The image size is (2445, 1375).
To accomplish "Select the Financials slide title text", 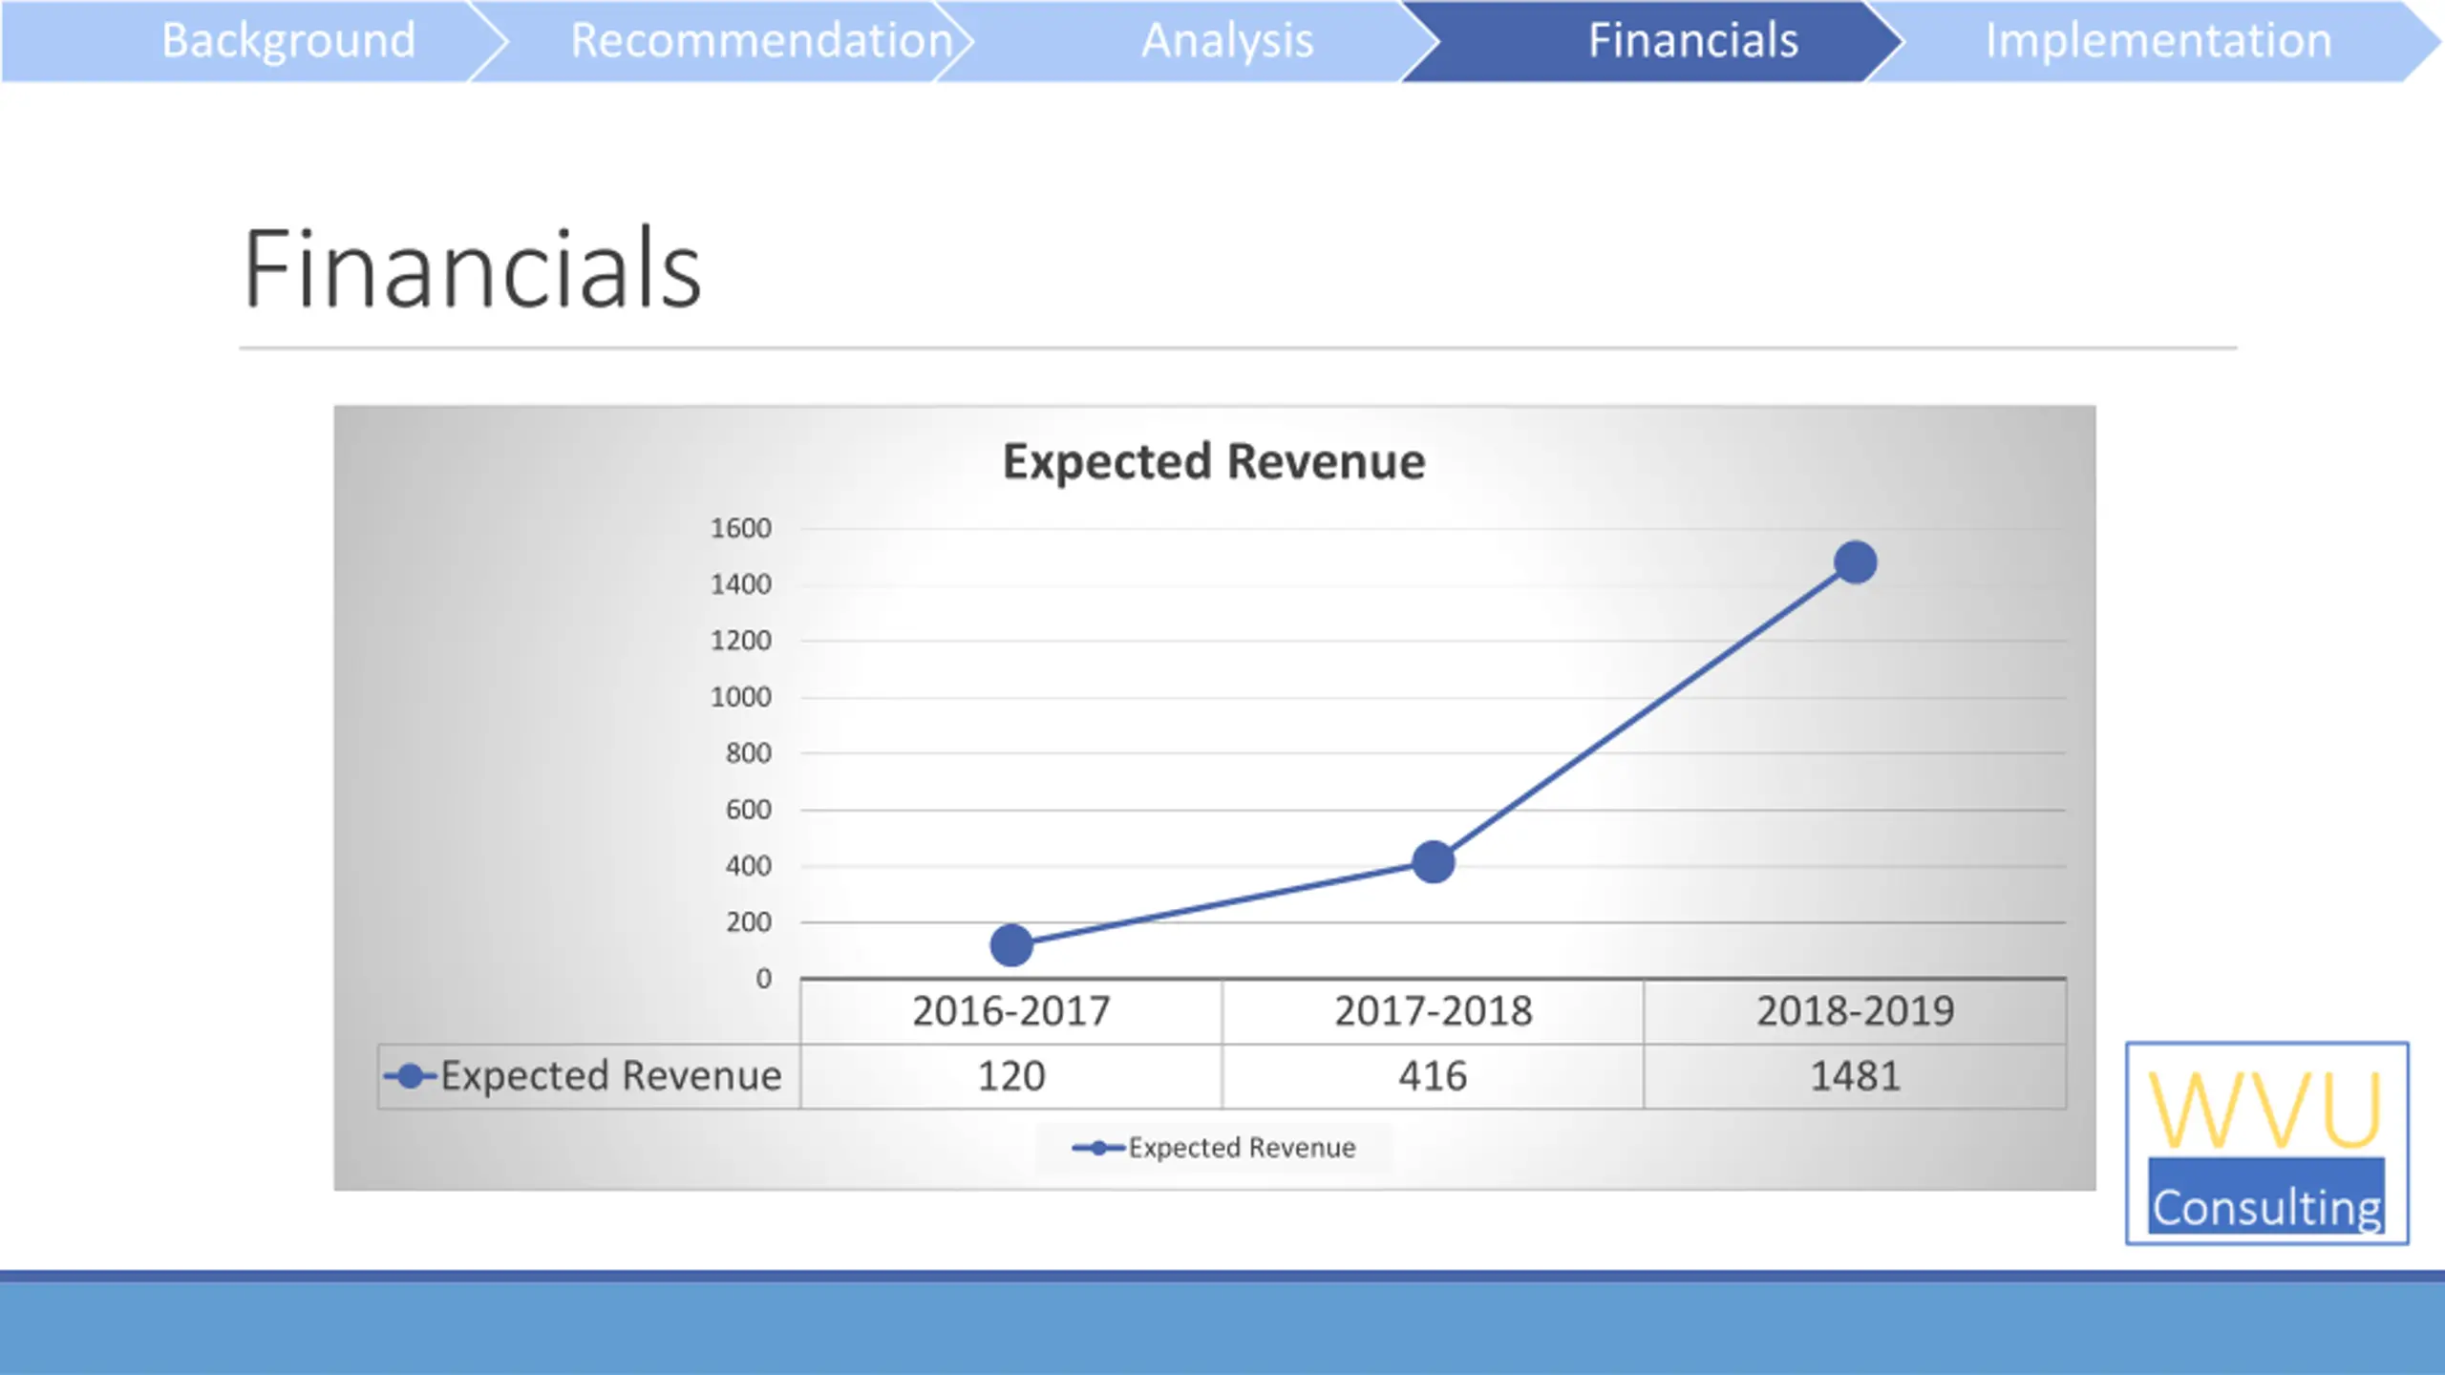I will pyautogui.click(x=473, y=269).
